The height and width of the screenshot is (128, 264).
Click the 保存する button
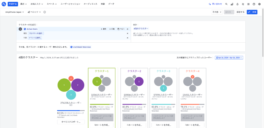click(240, 12)
